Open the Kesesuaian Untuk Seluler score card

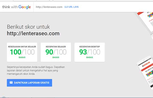pyautogui.click(x=22, y=52)
